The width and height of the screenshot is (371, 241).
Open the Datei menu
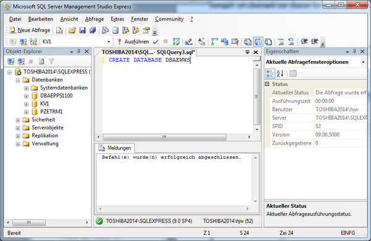(15, 19)
